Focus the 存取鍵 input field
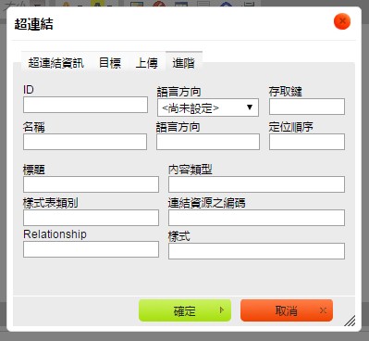 (307, 107)
